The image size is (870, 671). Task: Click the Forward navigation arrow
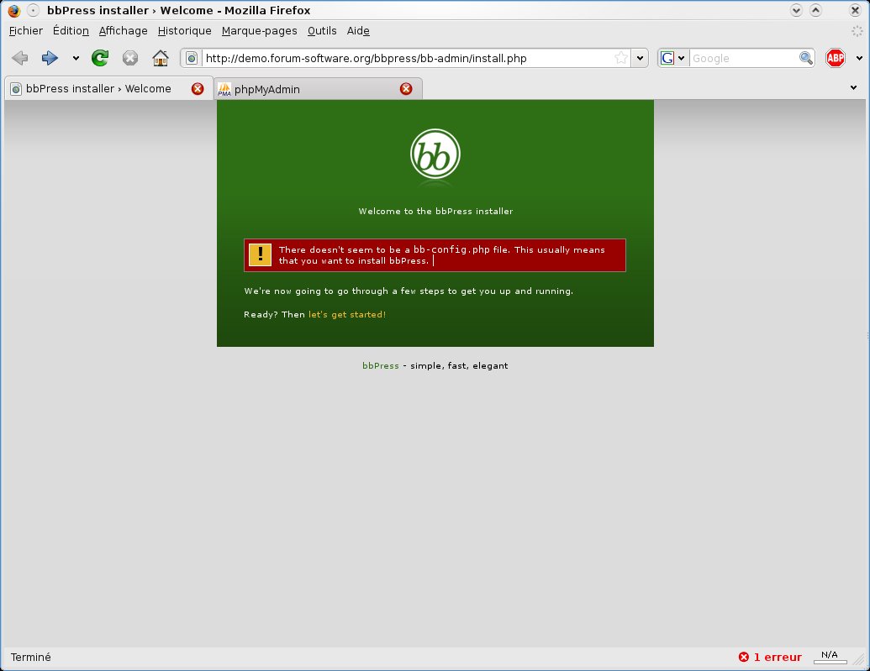coord(50,58)
